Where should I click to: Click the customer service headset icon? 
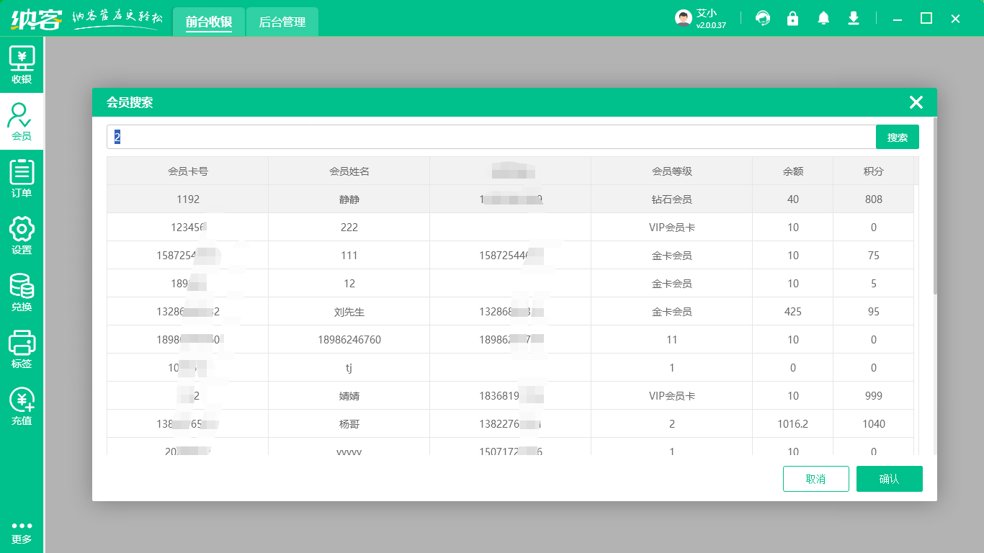click(x=763, y=19)
